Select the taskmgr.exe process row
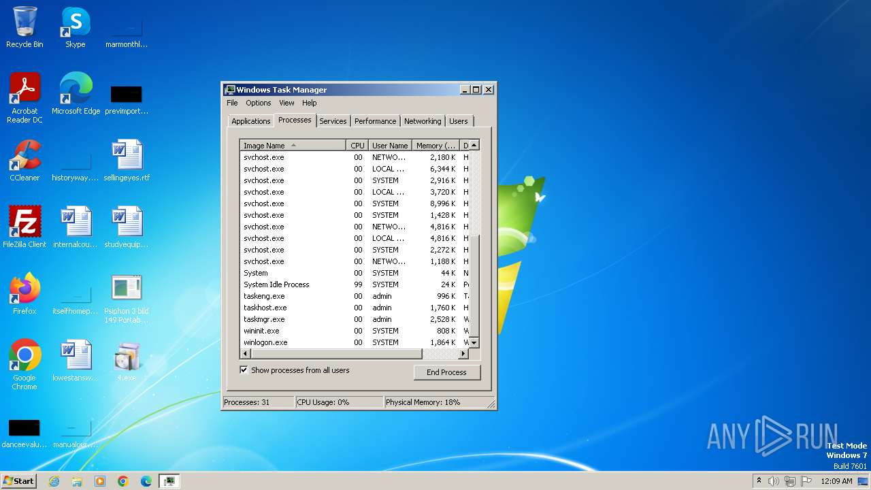 point(355,319)
